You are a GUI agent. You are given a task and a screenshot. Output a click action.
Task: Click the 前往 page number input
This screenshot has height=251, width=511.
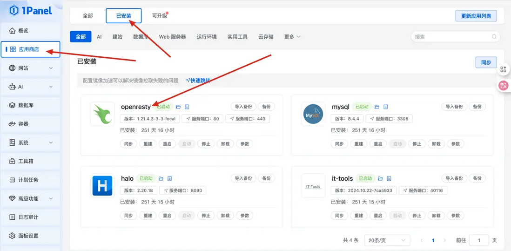pyautogui.click(x=479, y=241)
